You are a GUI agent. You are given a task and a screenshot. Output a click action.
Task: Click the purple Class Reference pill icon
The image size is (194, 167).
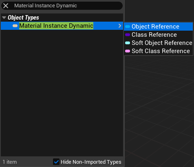click(x=128, y=35)
